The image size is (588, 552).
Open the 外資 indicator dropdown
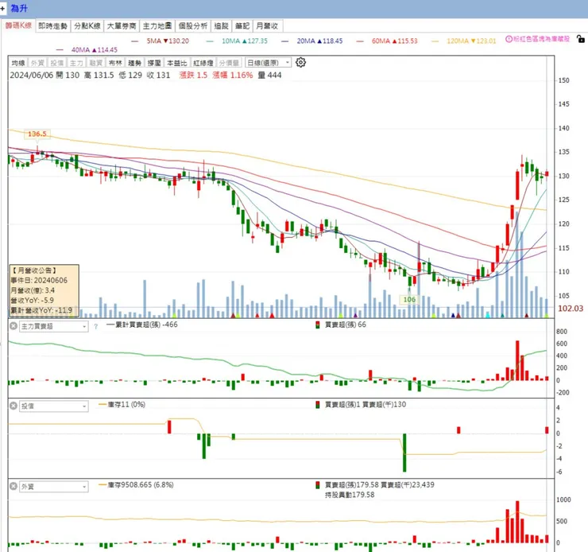pyautogui.click(x=53, y=487)
